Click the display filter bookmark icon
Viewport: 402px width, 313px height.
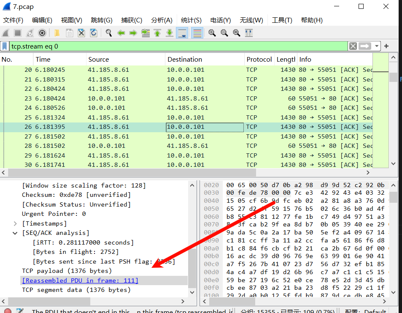(x=5, y=46)
